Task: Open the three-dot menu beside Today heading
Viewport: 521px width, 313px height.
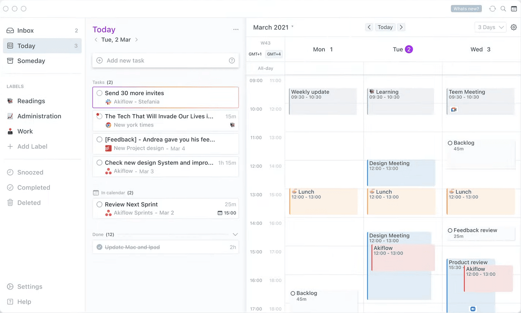Action: click(236, 30)
